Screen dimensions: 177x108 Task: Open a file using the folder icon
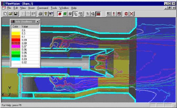11,14
